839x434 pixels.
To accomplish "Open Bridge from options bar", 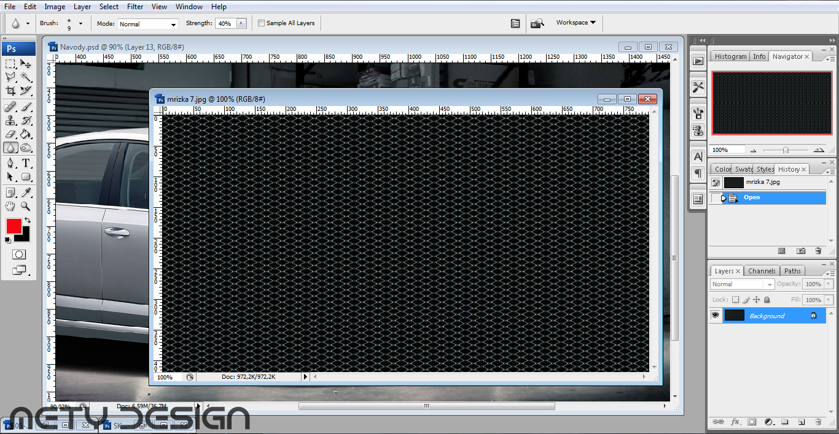I will 537,23.
